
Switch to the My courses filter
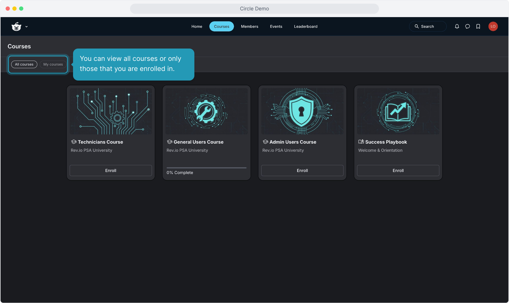point(53,64)
